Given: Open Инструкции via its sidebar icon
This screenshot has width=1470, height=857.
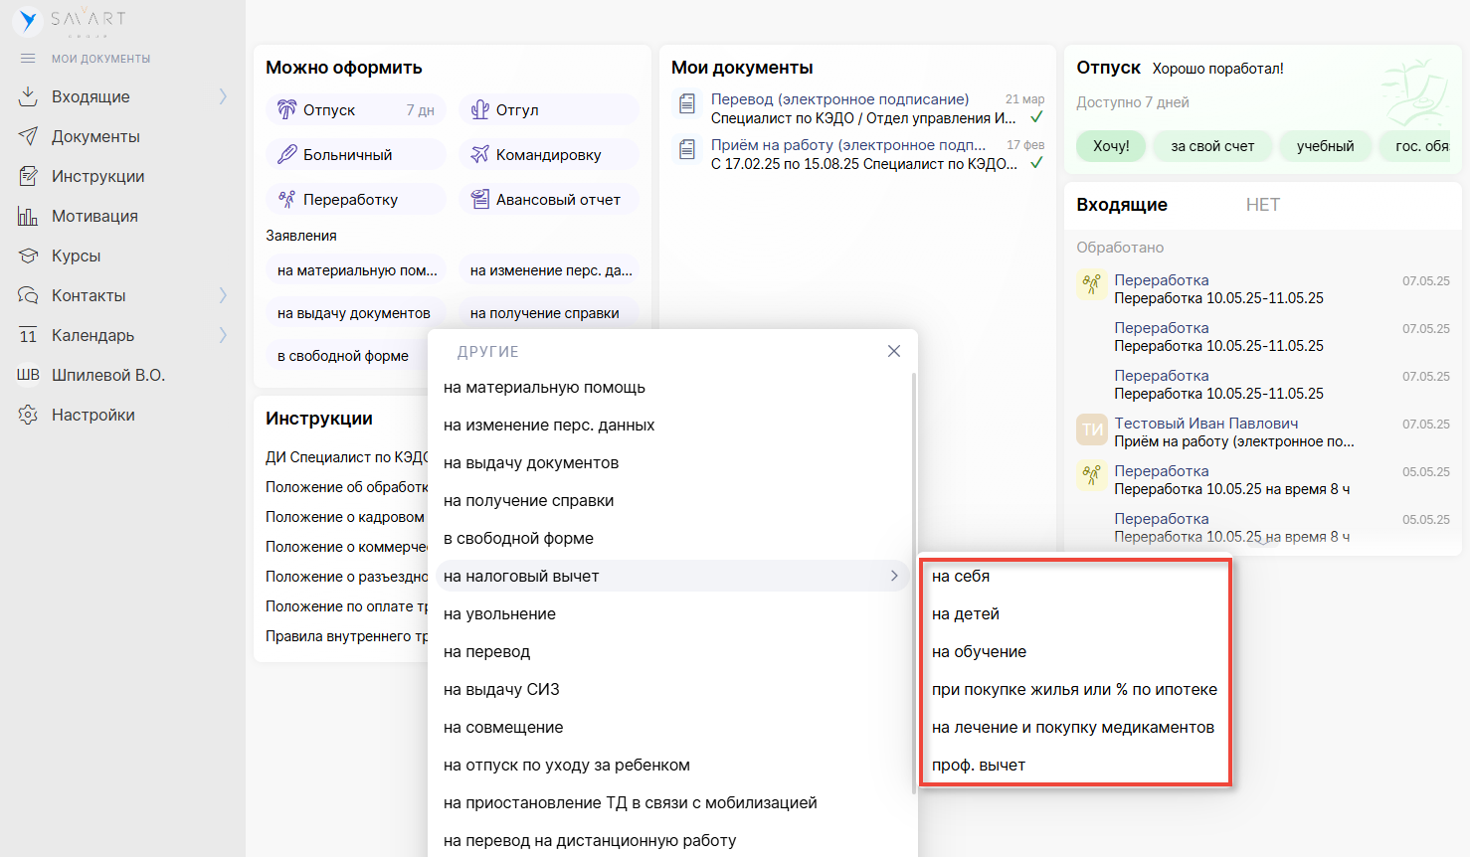Looking at the screenshot, I should click(x=28, y=176).
